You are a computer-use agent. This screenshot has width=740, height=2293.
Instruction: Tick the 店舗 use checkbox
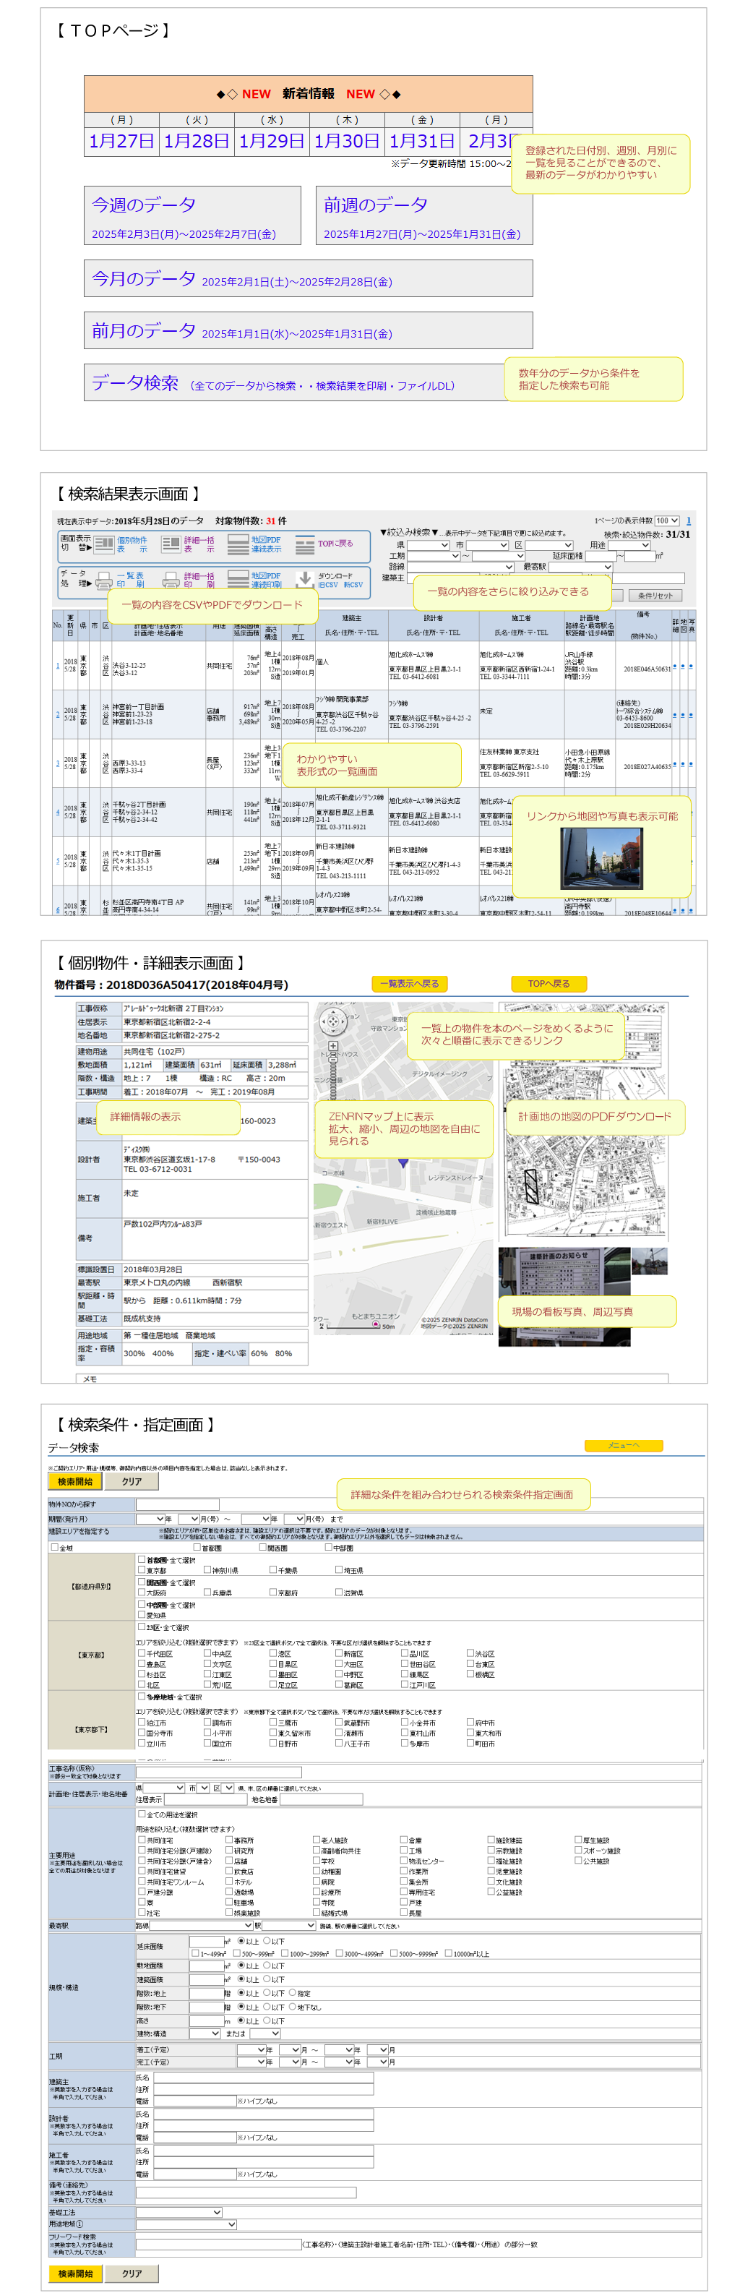pos(228,1861)
